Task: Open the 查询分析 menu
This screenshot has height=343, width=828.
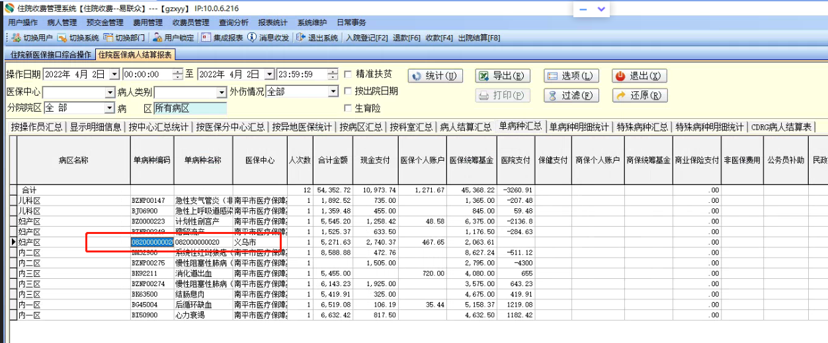Action: (x=234, y=22)
